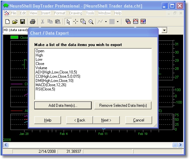190x160 pixels.
Task: Click the dialog resize grip corner
Action: point(155,125)
